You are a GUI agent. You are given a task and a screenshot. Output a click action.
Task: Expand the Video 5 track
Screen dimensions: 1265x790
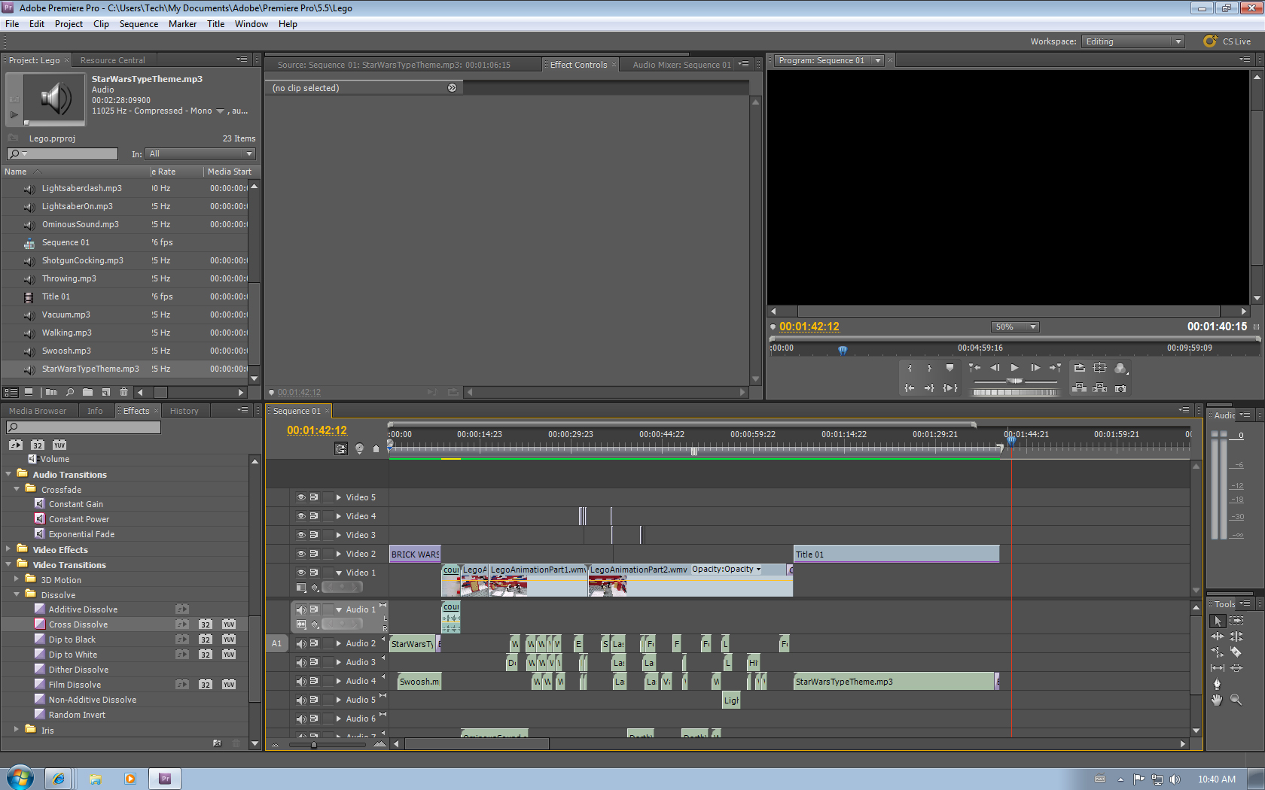pos(339,497)
